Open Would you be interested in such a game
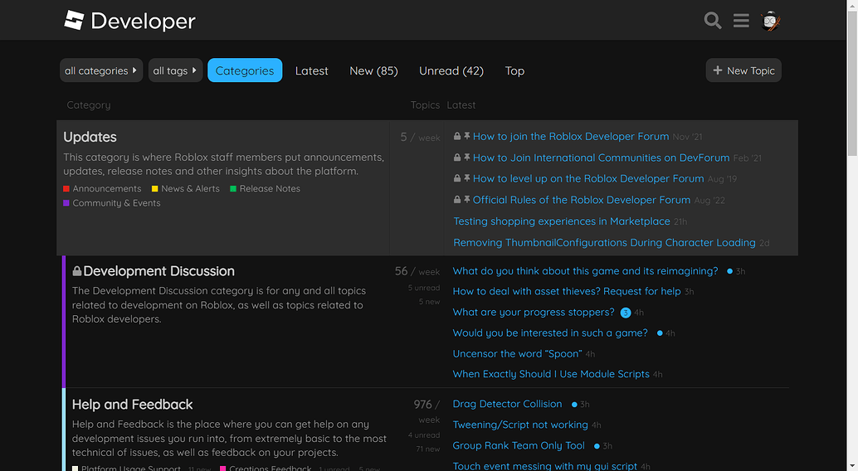The width and height of the screenshot is (858, 471). click(550, 333)
